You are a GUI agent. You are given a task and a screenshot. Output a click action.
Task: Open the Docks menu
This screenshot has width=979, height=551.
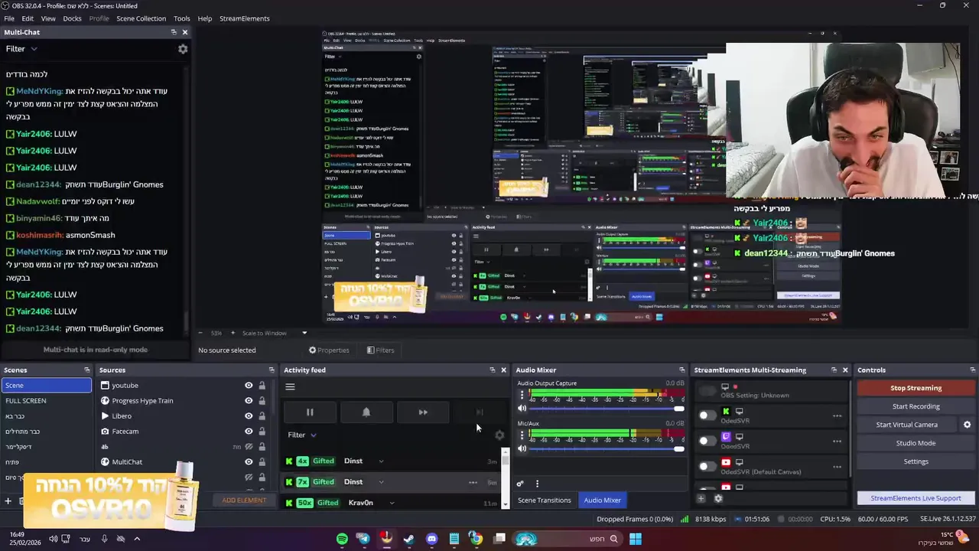tap(72, 18)
